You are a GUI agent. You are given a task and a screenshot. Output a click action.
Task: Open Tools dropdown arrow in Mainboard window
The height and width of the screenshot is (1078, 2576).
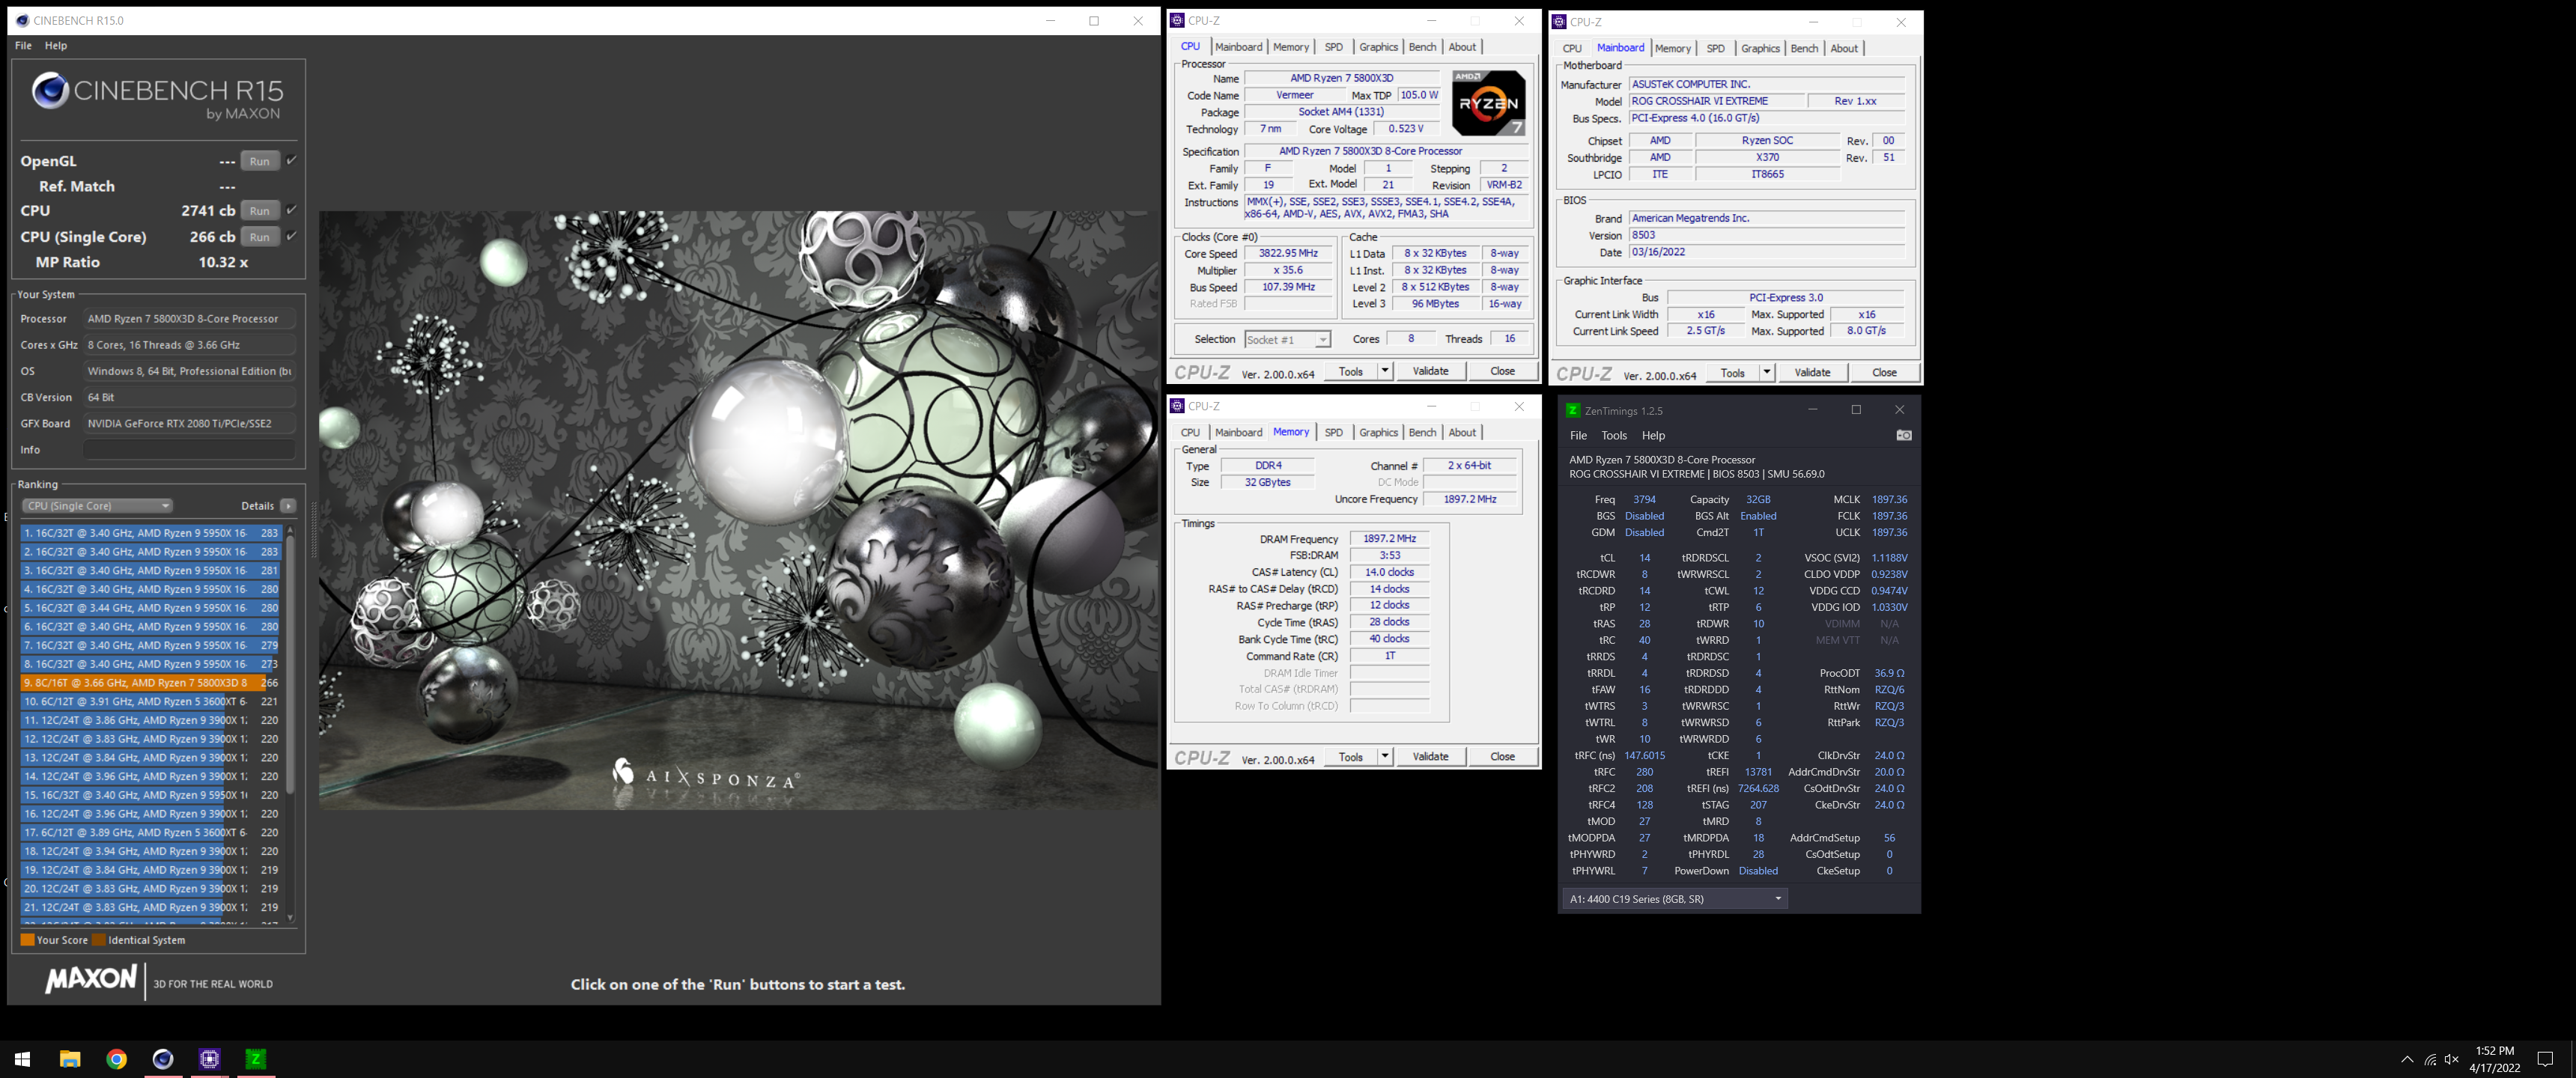point(1767,373)
